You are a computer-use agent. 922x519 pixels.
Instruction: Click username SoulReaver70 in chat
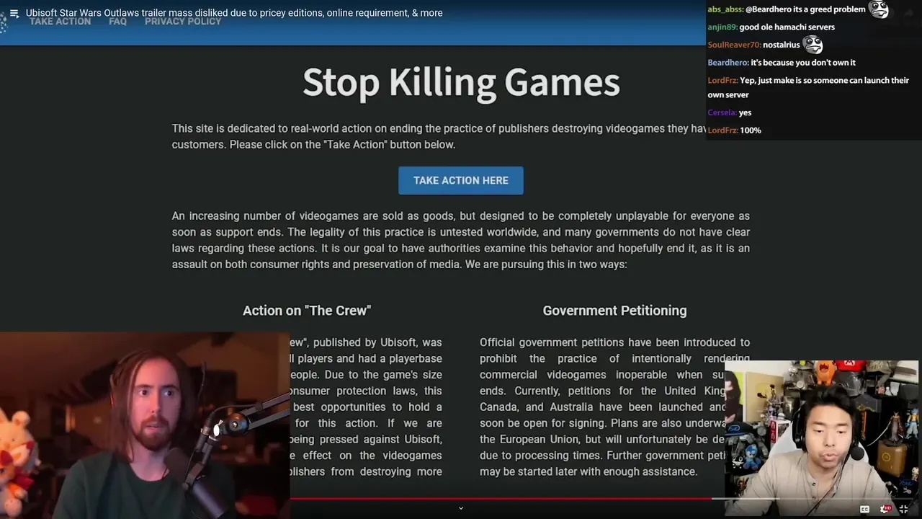click(x=734, y=45)
